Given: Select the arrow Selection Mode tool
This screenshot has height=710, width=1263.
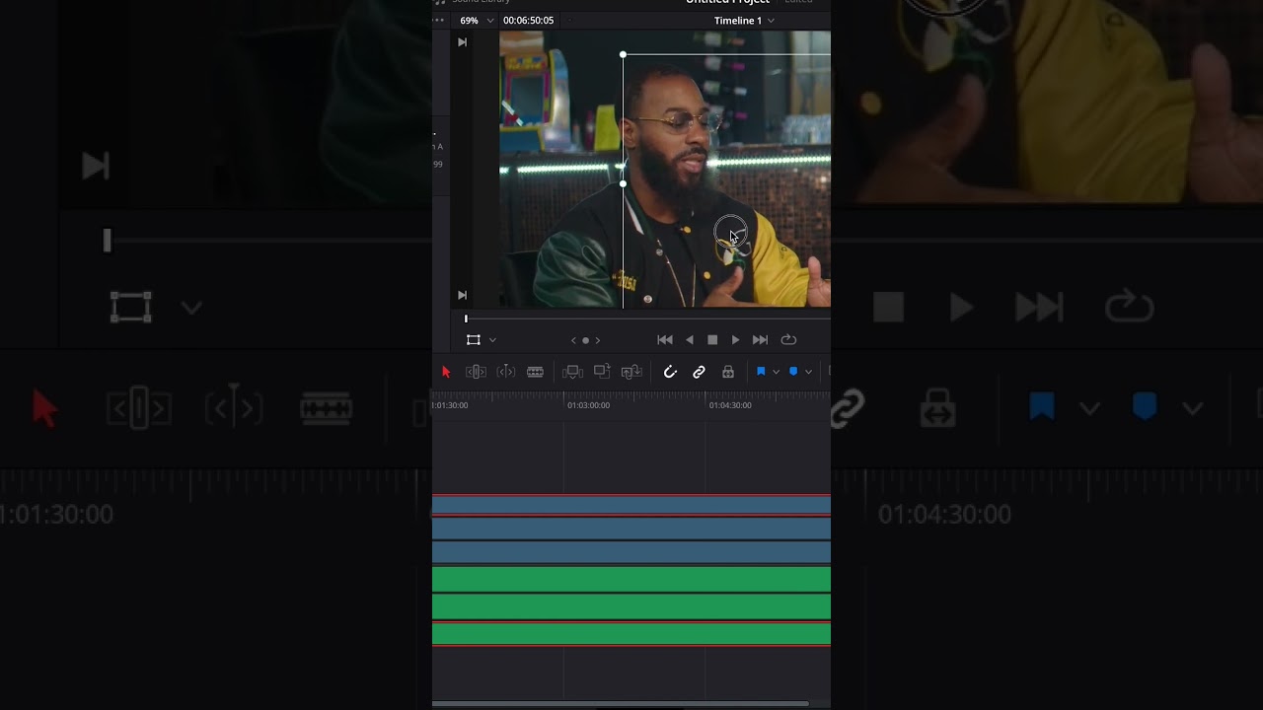Looking at the screenshot, I should pyautogui.click(x=446, y=372).
